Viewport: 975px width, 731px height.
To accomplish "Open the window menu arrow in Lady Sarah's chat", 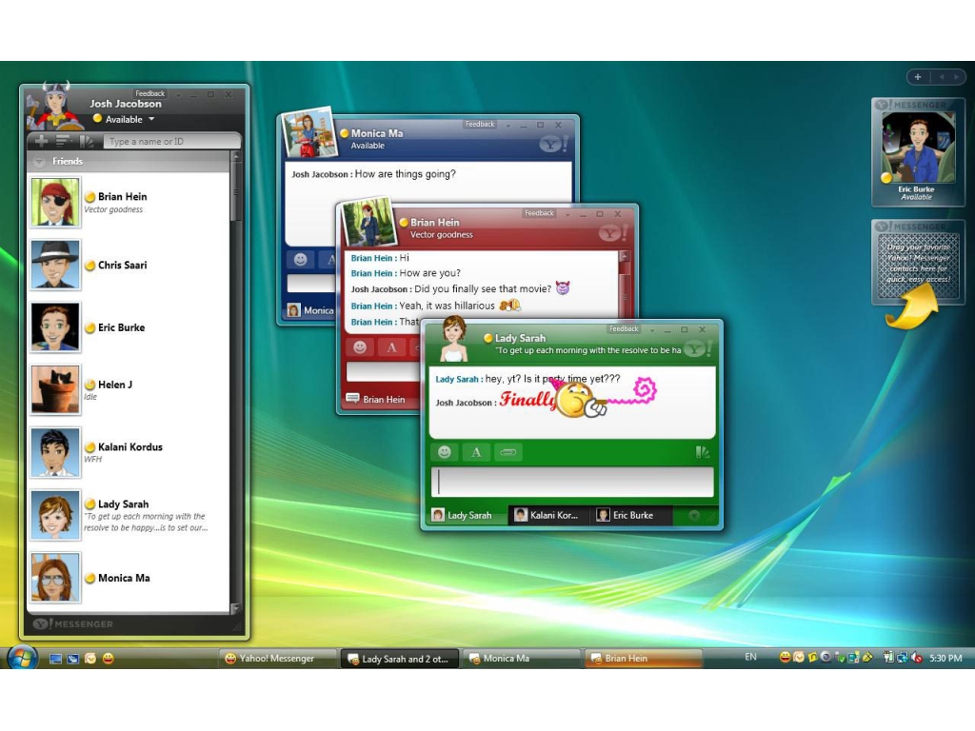I will 652,330.
